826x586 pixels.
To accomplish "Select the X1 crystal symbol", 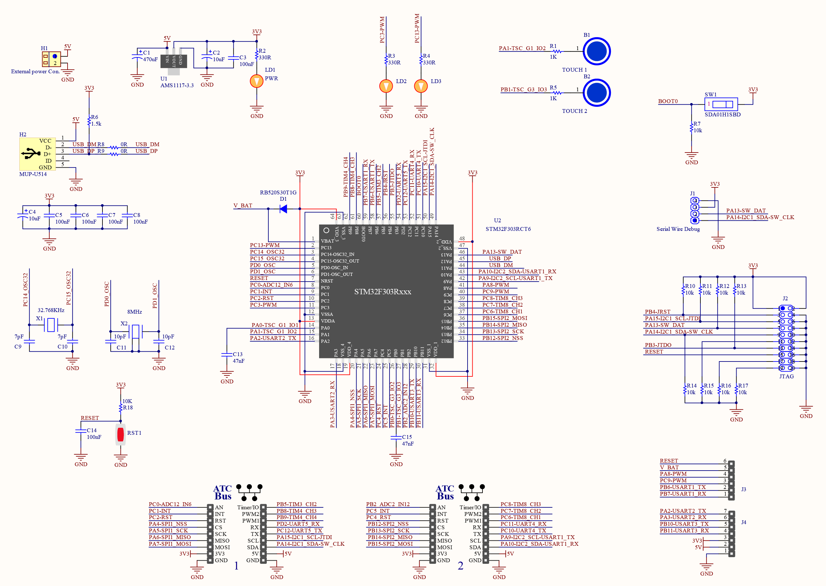I will 51,325.
